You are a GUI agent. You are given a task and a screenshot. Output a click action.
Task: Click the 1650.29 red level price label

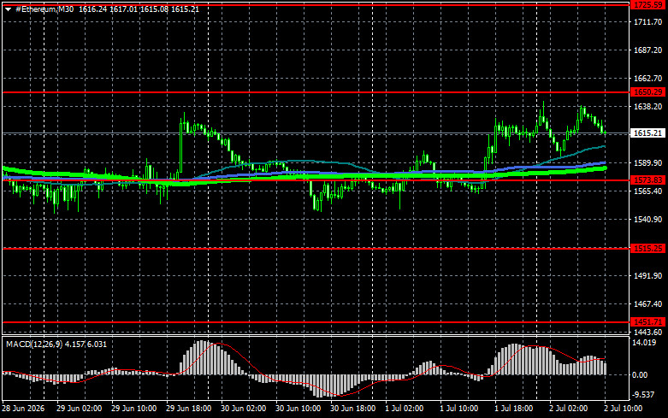coord(648,92)
